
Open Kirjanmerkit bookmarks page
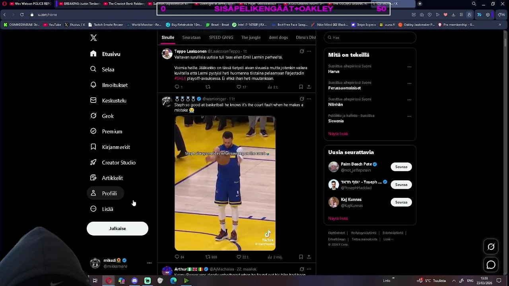[x=111, y=147]
